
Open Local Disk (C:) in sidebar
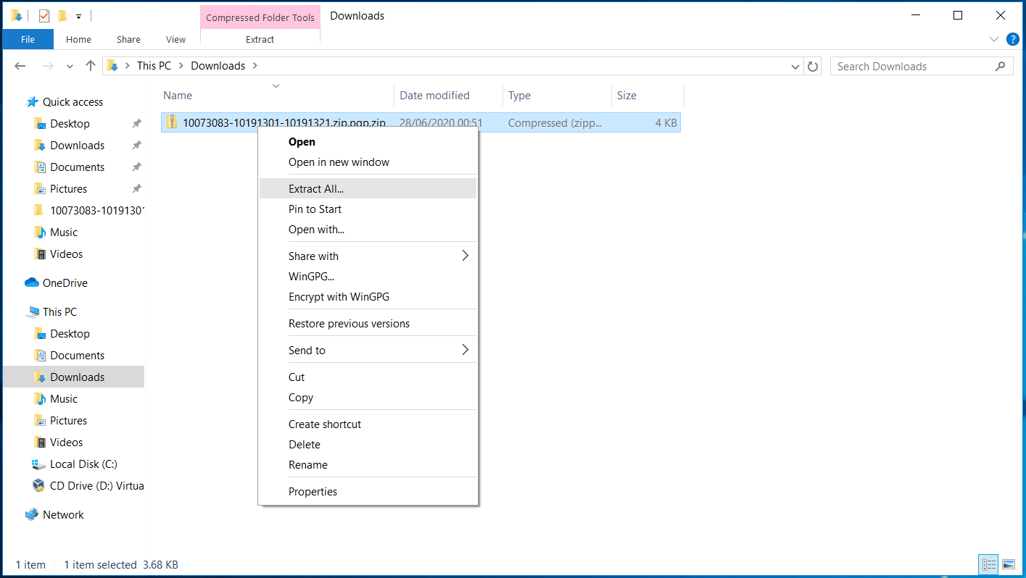[x=83, y=464]
